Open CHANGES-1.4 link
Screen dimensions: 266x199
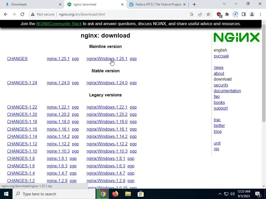pos(21,173)
